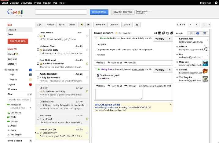The image size is (219, 143).
Task: Unstar the Yan Tseytlin Hey there email
Action: click(x=87, y=119)
